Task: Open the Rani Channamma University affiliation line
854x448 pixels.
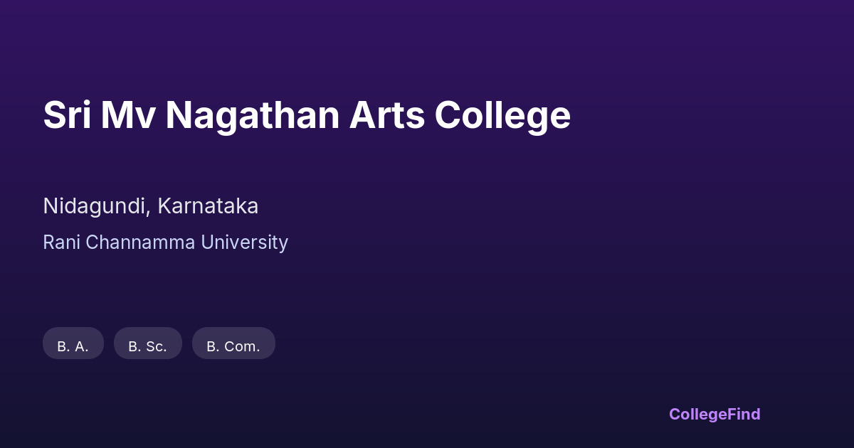Action: coord(165,242)
